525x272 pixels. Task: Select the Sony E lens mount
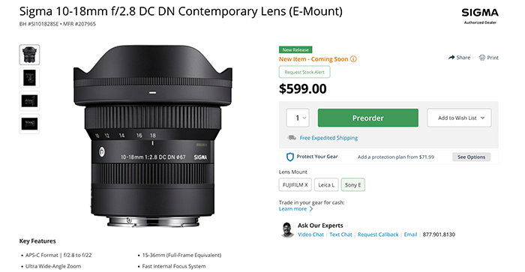(353, 184)
